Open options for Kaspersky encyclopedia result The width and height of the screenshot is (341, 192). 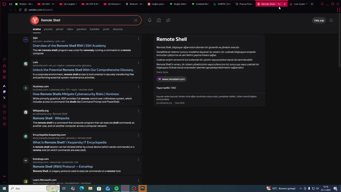pos(138,135)
